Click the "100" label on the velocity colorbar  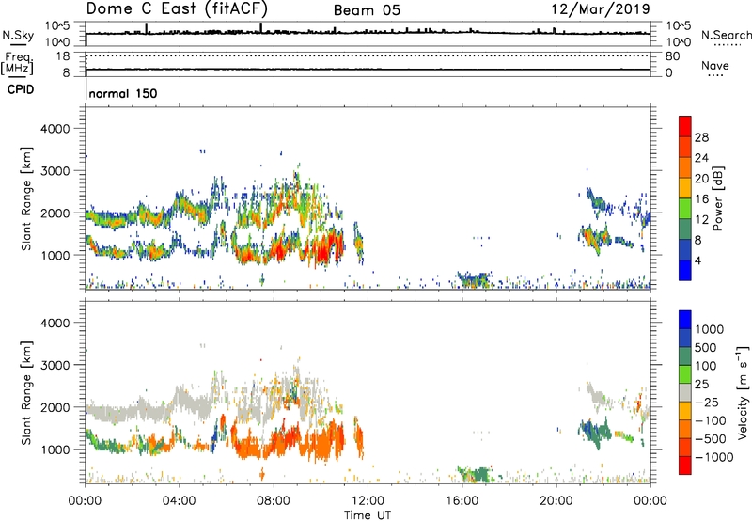[x=706, y=366]
